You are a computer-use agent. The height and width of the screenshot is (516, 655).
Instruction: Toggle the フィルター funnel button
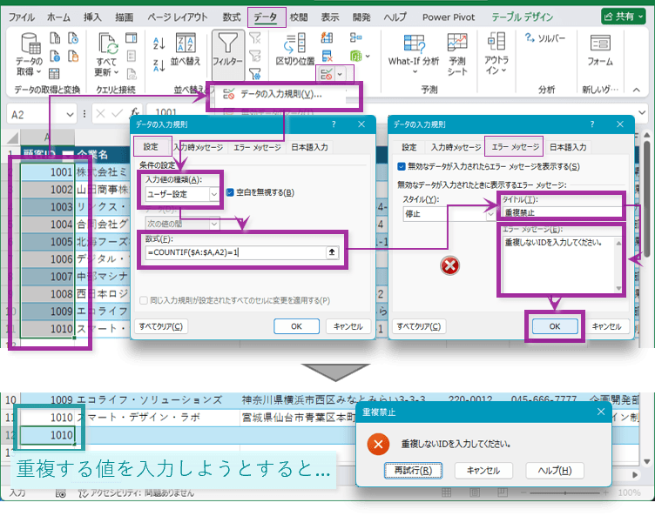(x=227, y=55)
